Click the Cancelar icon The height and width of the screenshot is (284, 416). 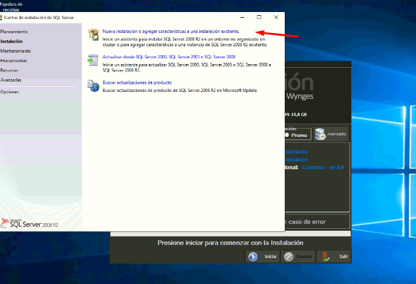coord(289,257)
